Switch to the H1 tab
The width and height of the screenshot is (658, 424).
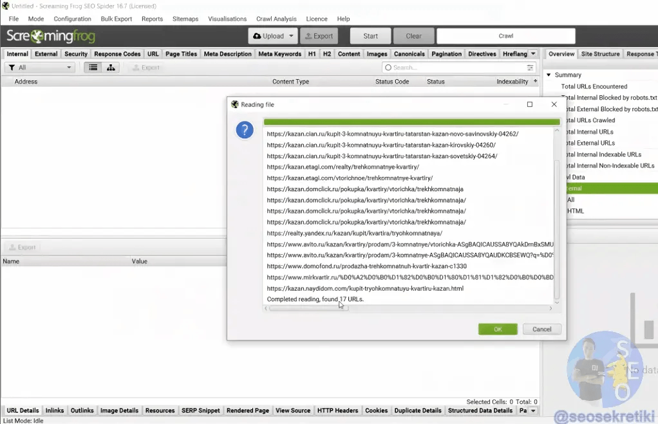pos(312,54)
